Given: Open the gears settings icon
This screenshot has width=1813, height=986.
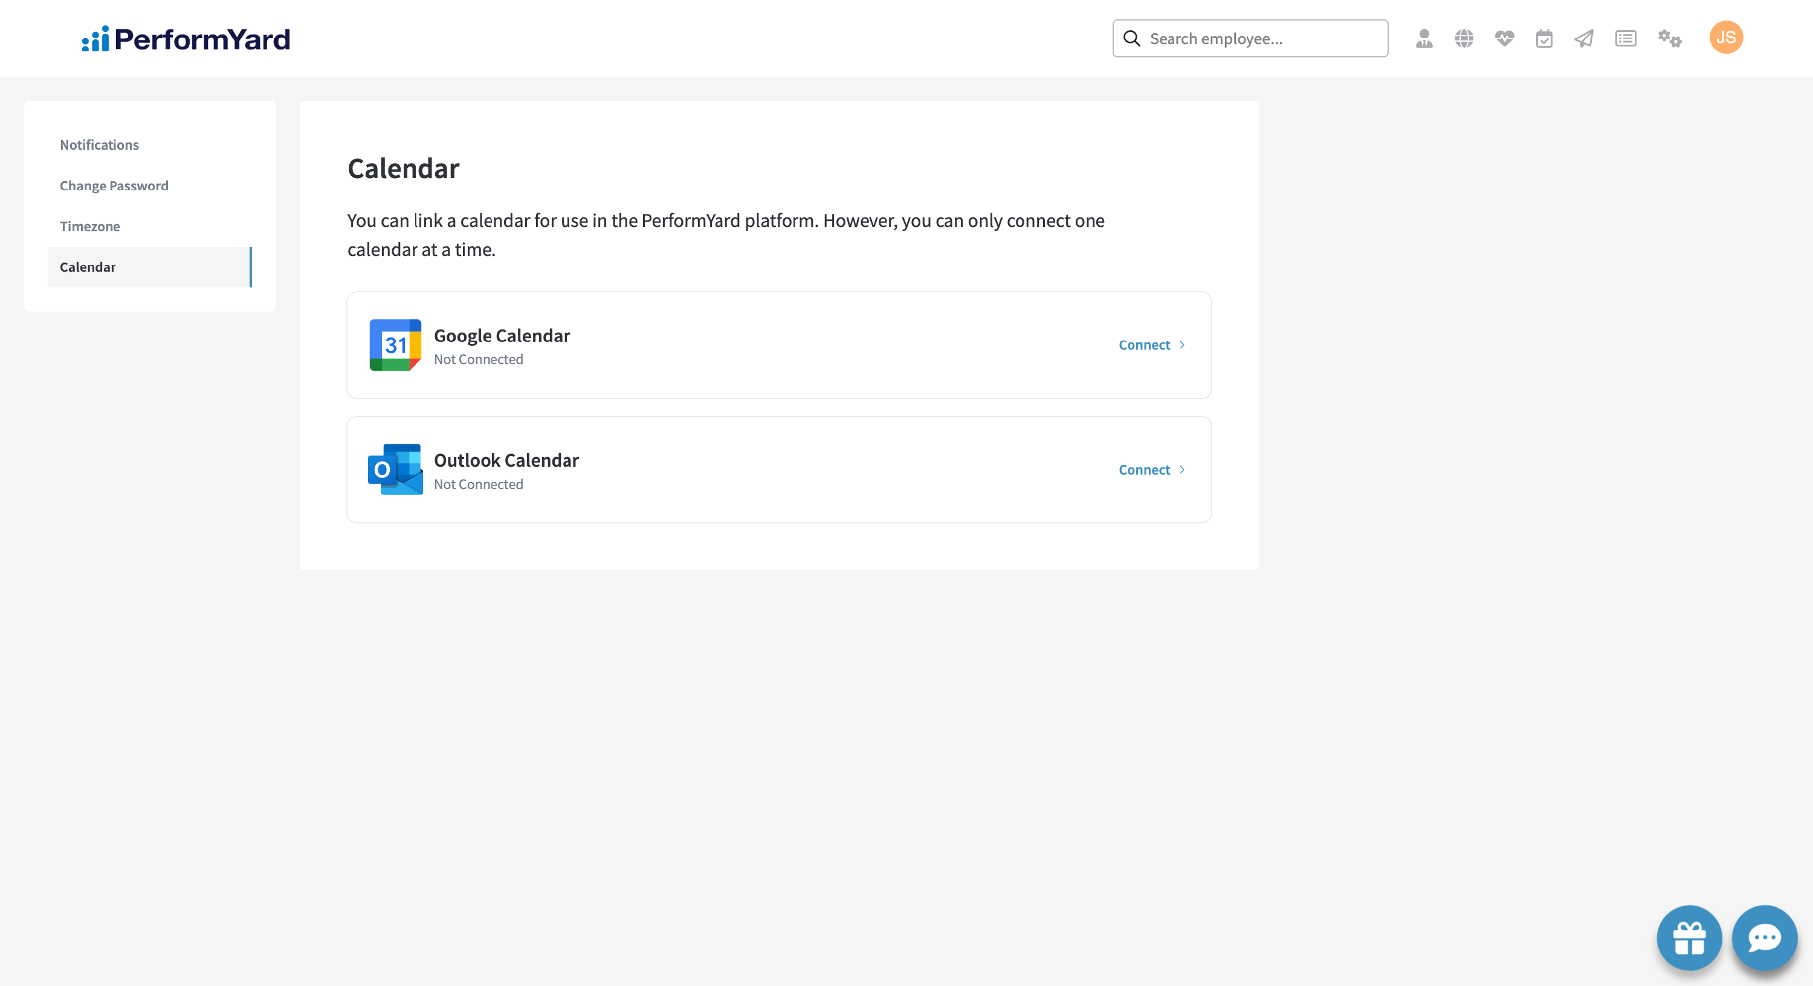Looking at the screenshot, I should pyautogui.click(x=1669, y=38).
